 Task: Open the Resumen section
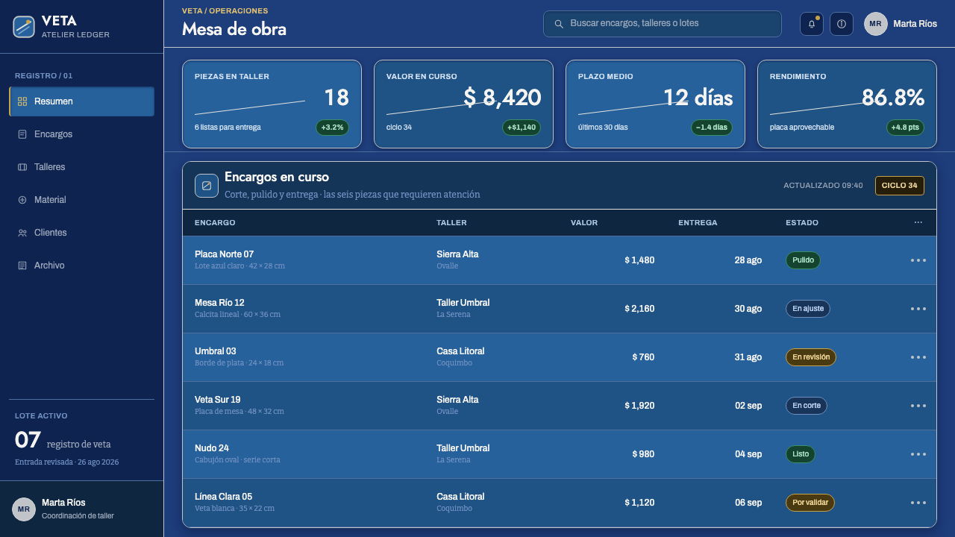[x=82, y=101]
